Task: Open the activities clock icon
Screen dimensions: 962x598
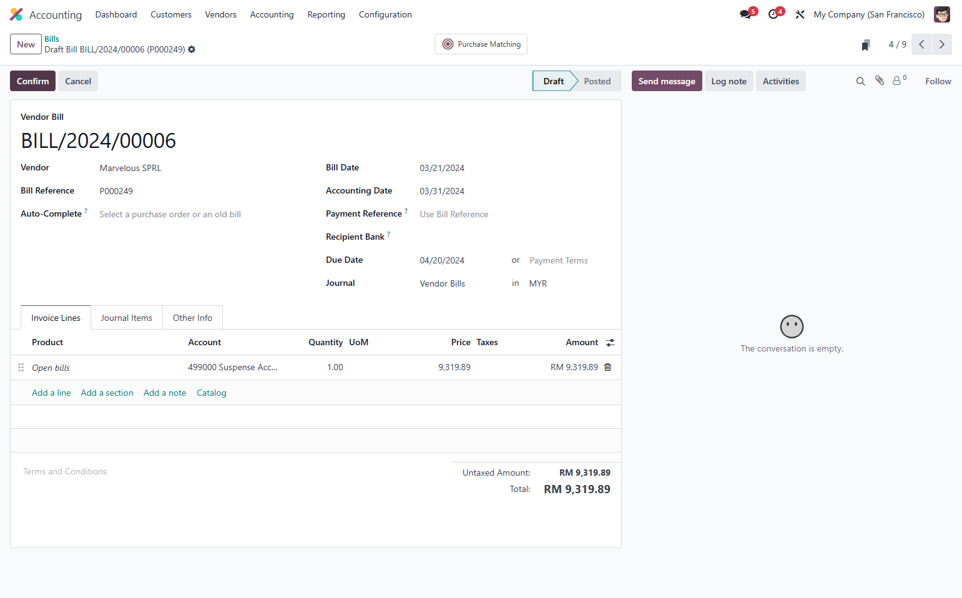Action: click(774, 14)
